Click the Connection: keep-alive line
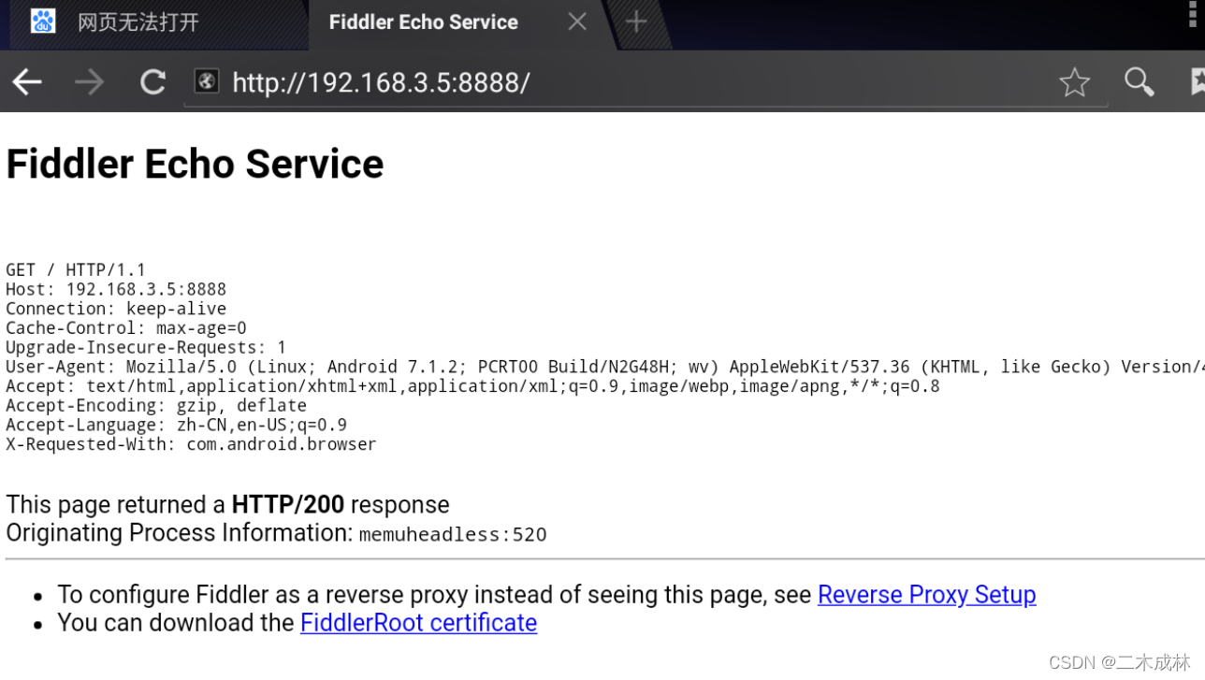Viewport: 1205px width, 680px height. tap(116, 309)
